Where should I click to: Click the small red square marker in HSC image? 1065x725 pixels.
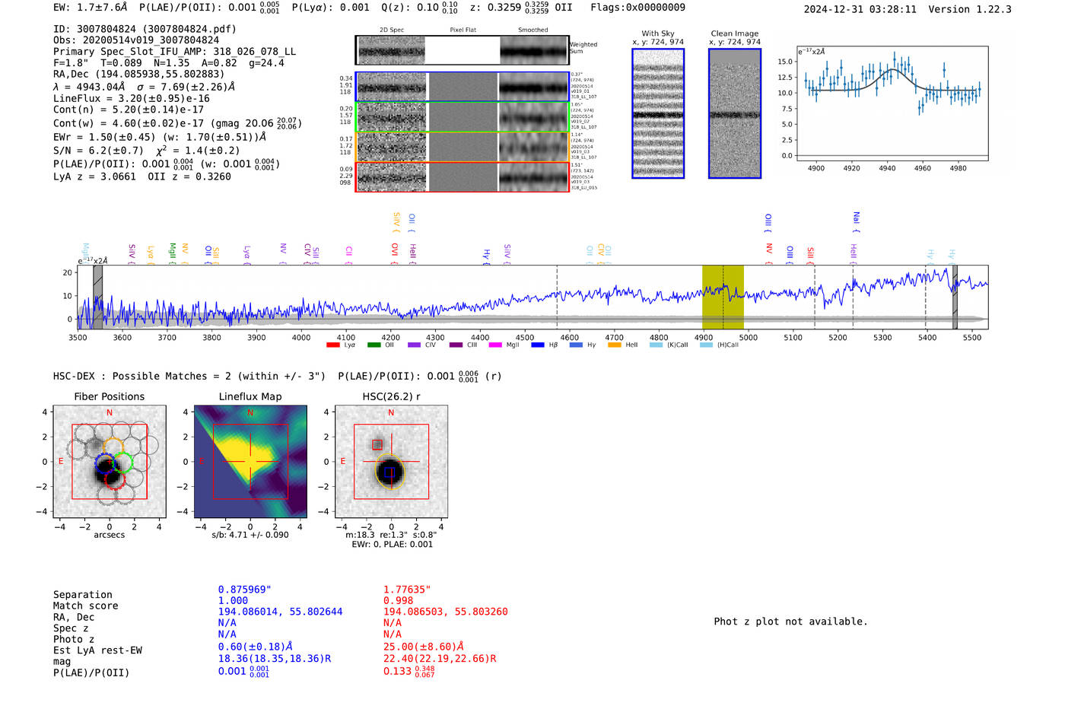(x=377, y=444)
